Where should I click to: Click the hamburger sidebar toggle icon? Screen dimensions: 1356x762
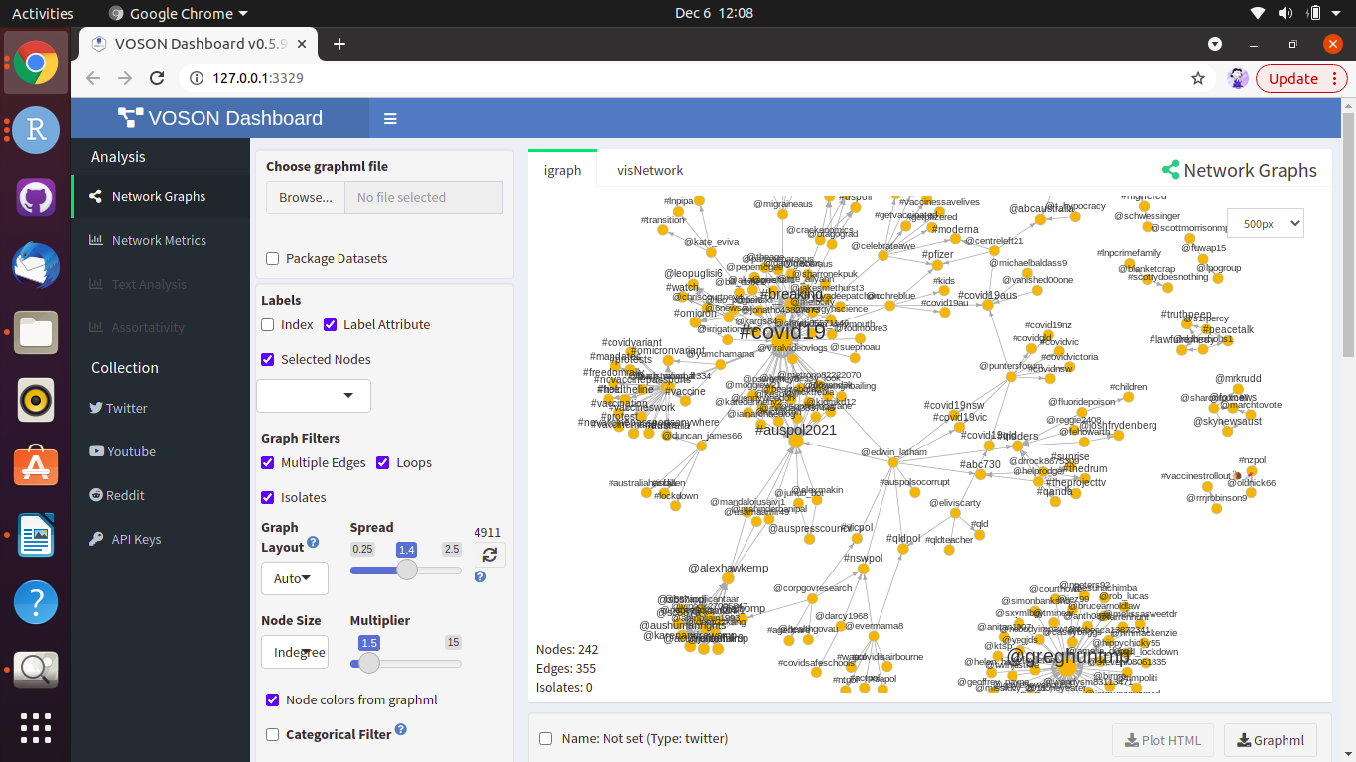(x=390, y=119)
